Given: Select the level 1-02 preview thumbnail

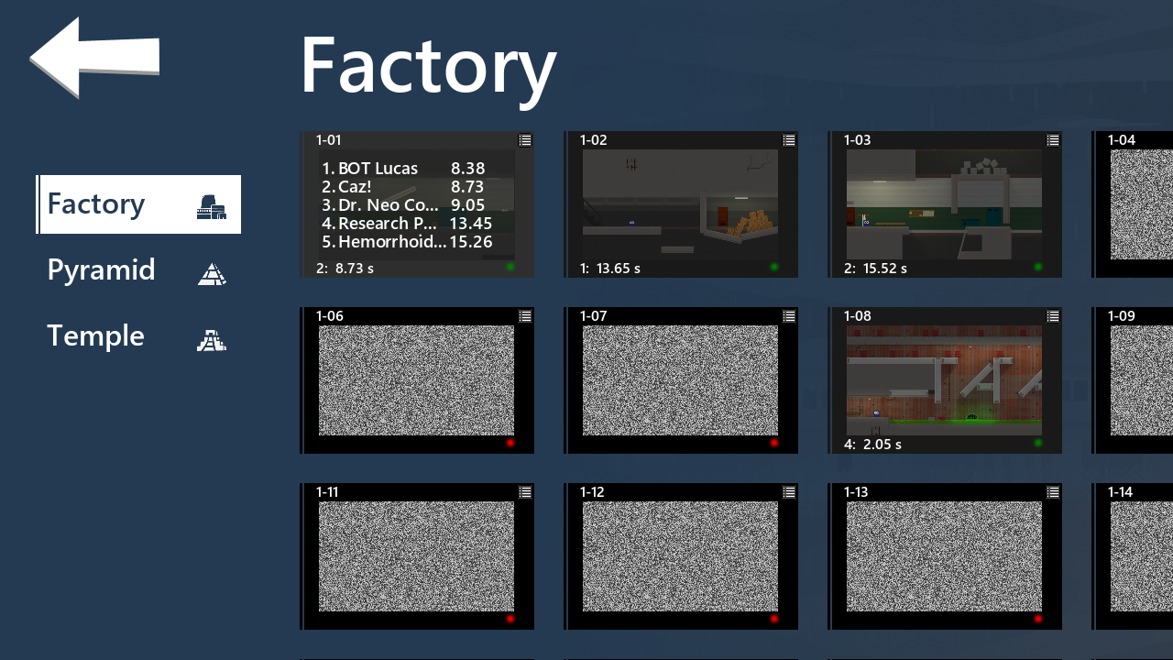Looking at the screenshot, I should point(680,204).
